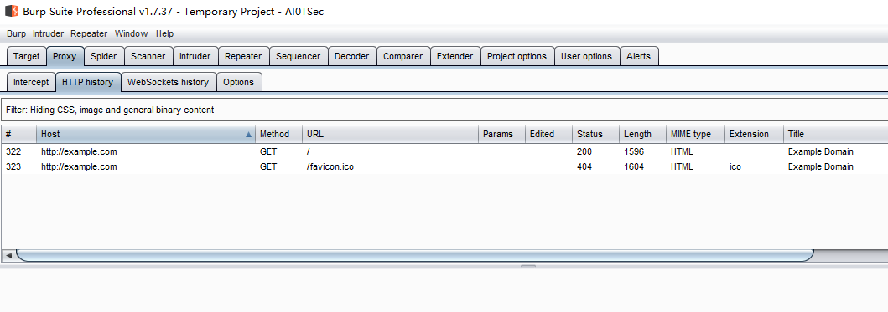Click the 1604 length value
888x312 pixels.
click(x=634, y=166)
